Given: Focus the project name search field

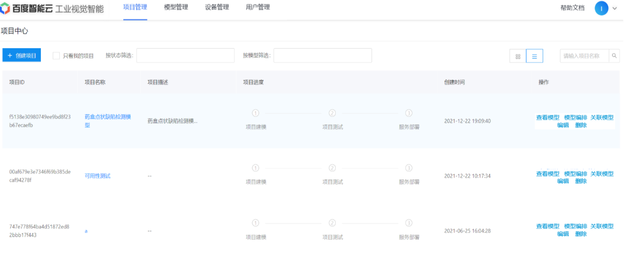Looking at the screenshot, I should [x=585, y=56].
